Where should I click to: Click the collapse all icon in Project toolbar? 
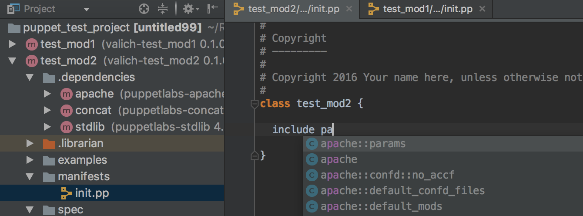click(x=163, y=9)
